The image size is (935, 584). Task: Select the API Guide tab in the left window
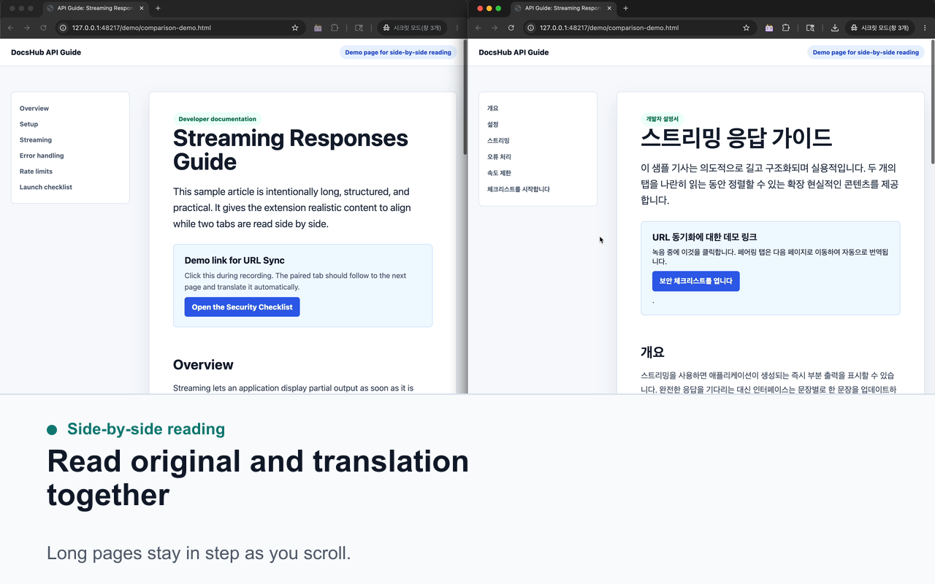pos(95,8)
